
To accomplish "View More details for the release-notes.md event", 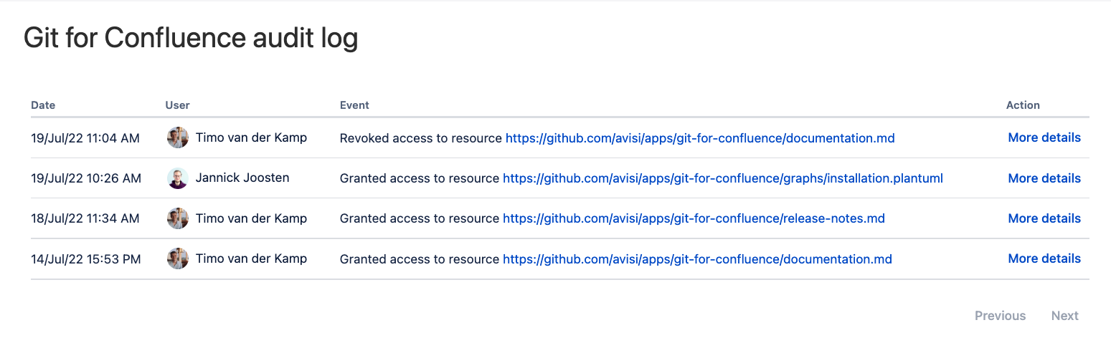I will [x=1044, y=218].
